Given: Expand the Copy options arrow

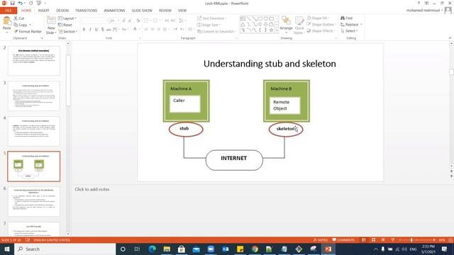Looking at the screenshot, I should pos(30,25).
